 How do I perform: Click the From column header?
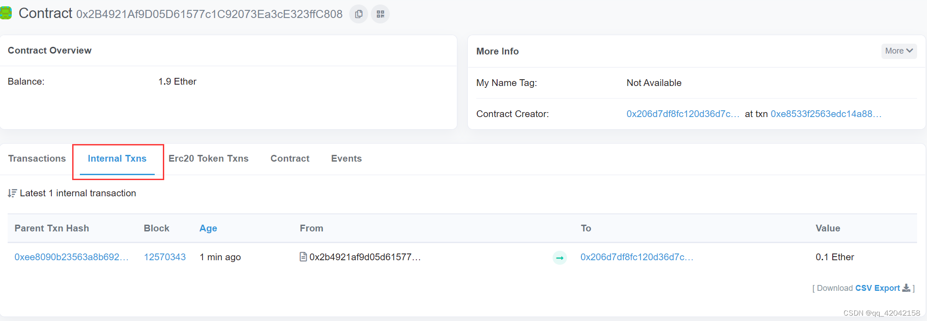click(x=312, y=228)
